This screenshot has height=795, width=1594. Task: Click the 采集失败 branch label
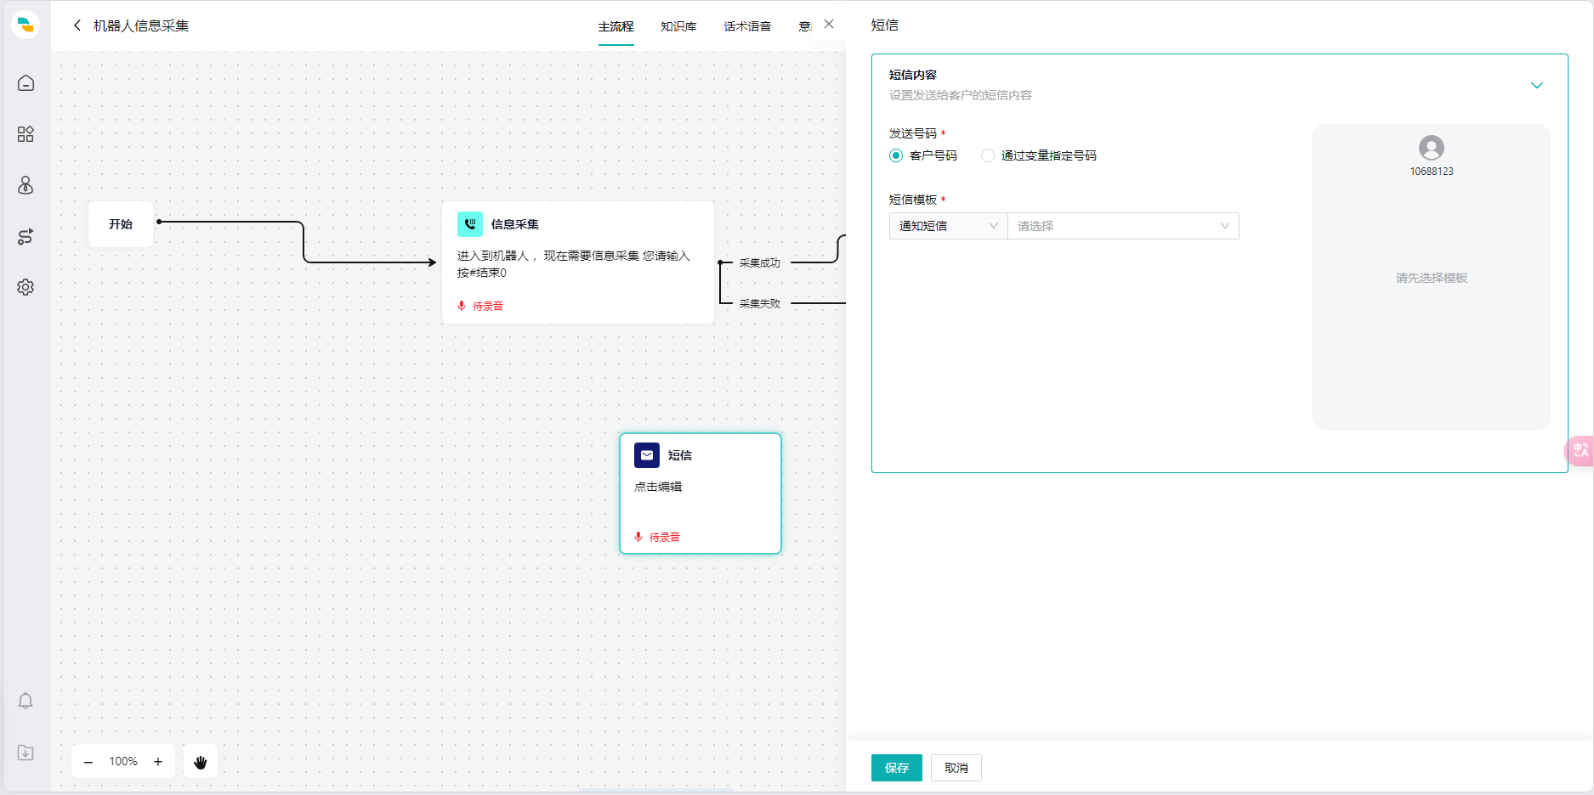coord(759,303)
